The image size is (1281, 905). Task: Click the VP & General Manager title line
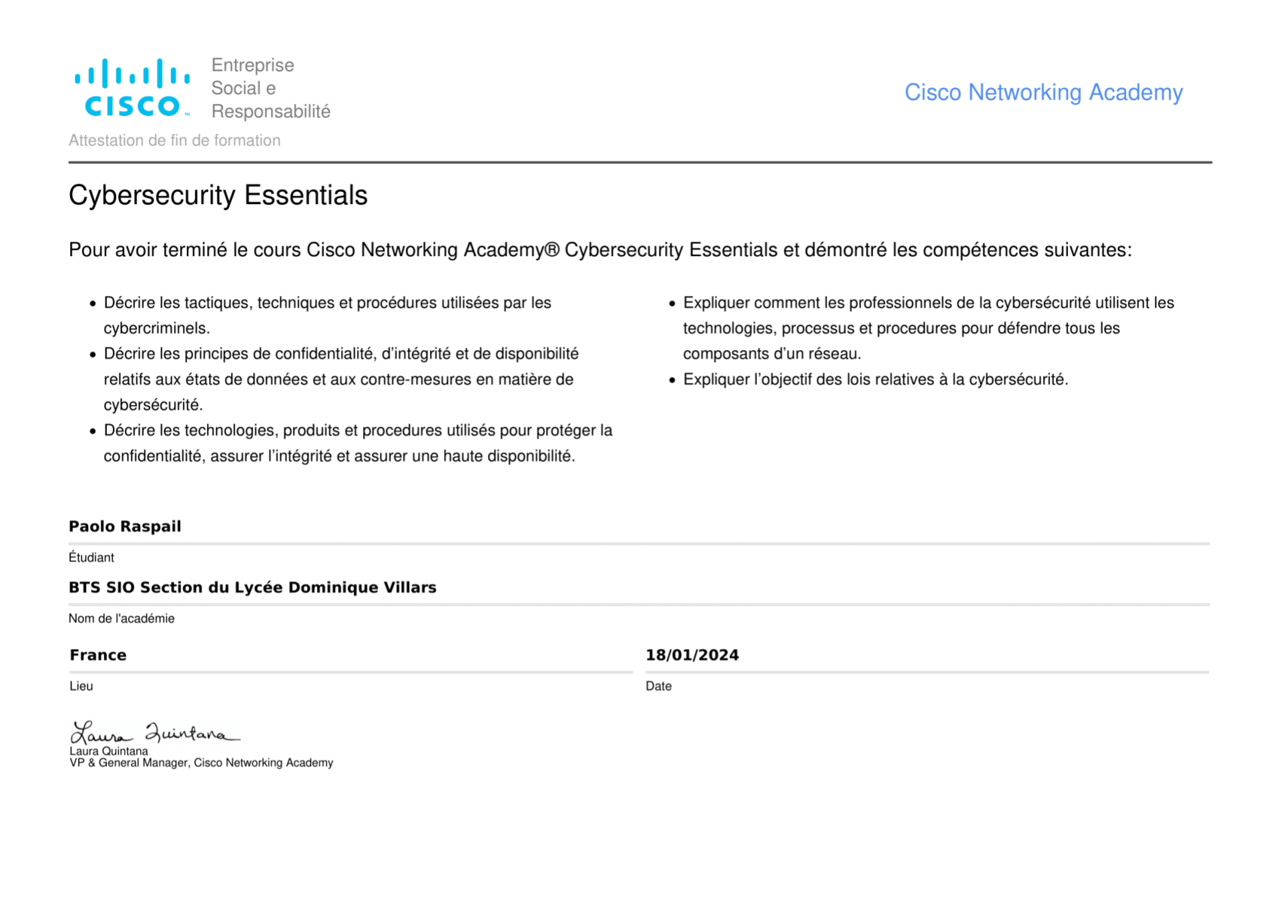(201, 763)
